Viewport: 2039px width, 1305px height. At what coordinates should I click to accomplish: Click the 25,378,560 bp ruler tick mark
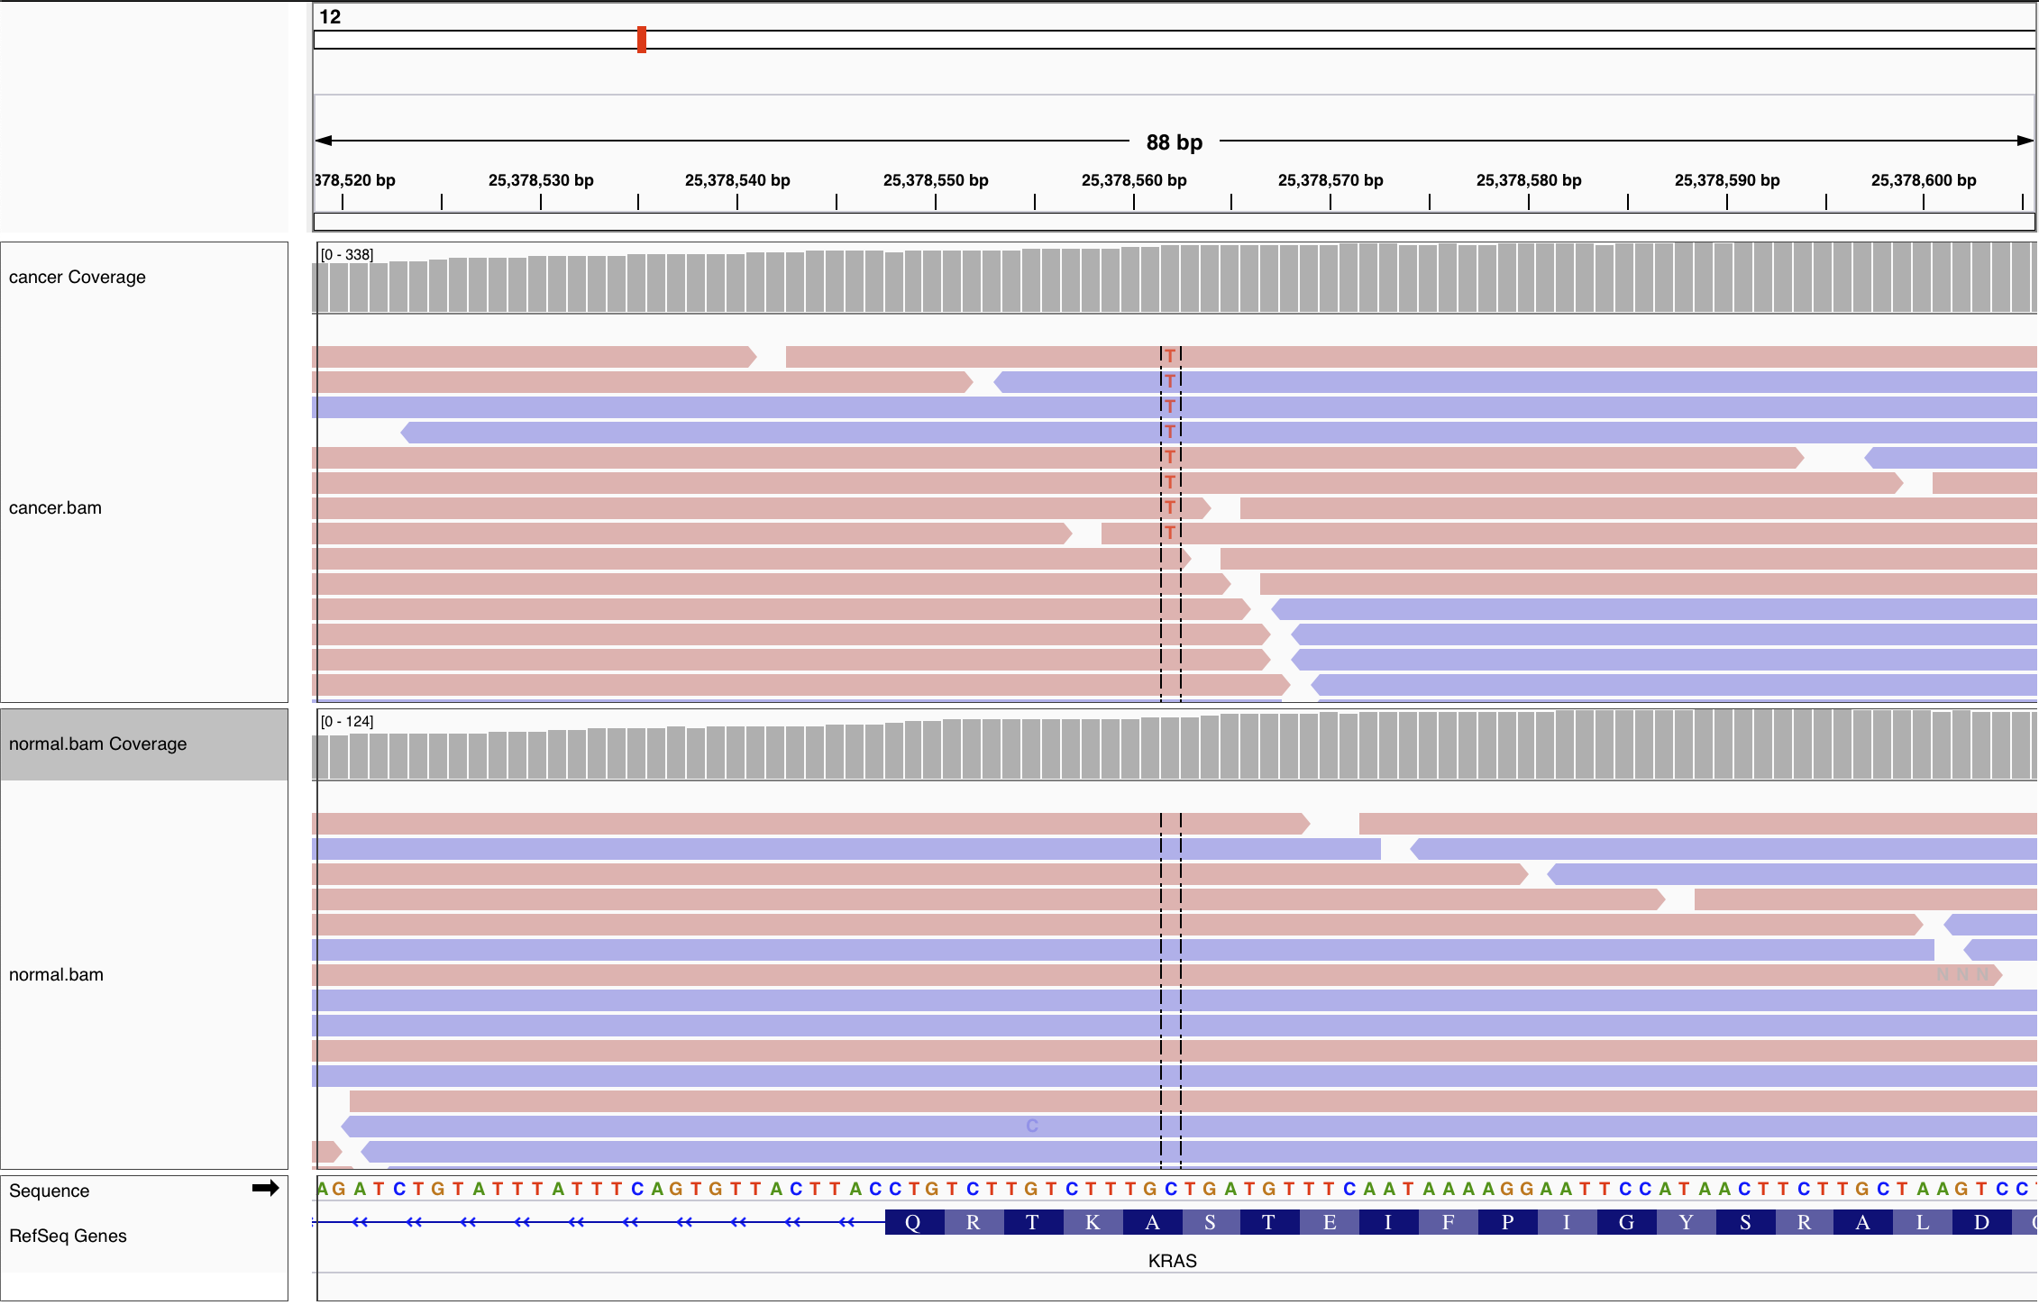pyautogui.click(x=1133, y=200)
